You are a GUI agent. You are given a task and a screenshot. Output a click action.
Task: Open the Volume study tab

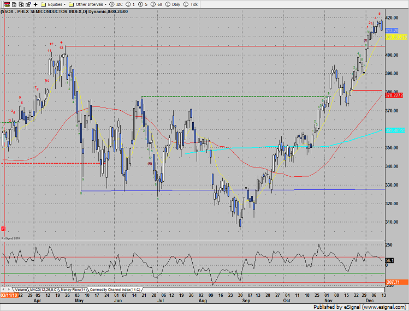(21, 290)
